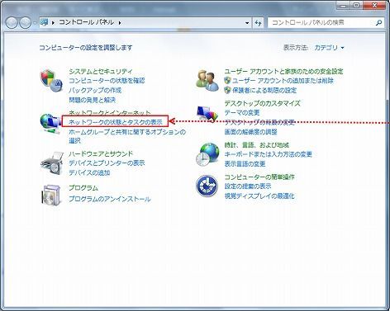Open the Desktop Customization monitor icon

tap(207, 114)
